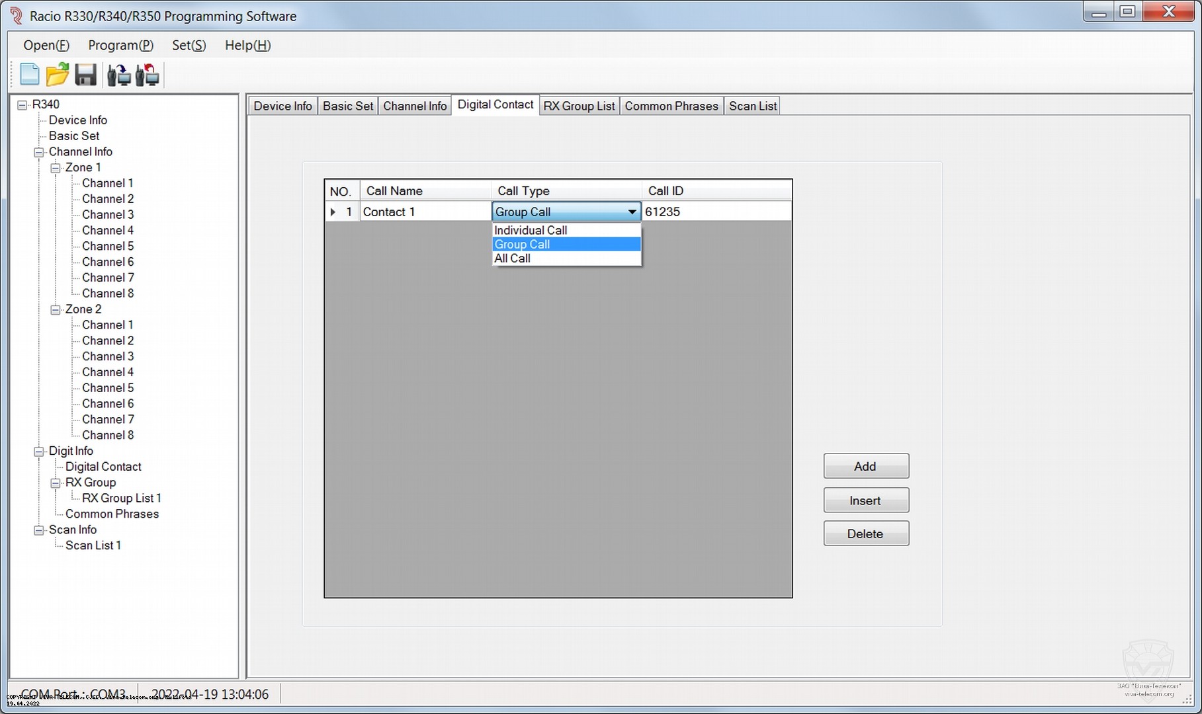The height and width of the screenshot is (714, 1202).
Task: Click the Open folder toolbar icon
Action: [x=58, y=75]
